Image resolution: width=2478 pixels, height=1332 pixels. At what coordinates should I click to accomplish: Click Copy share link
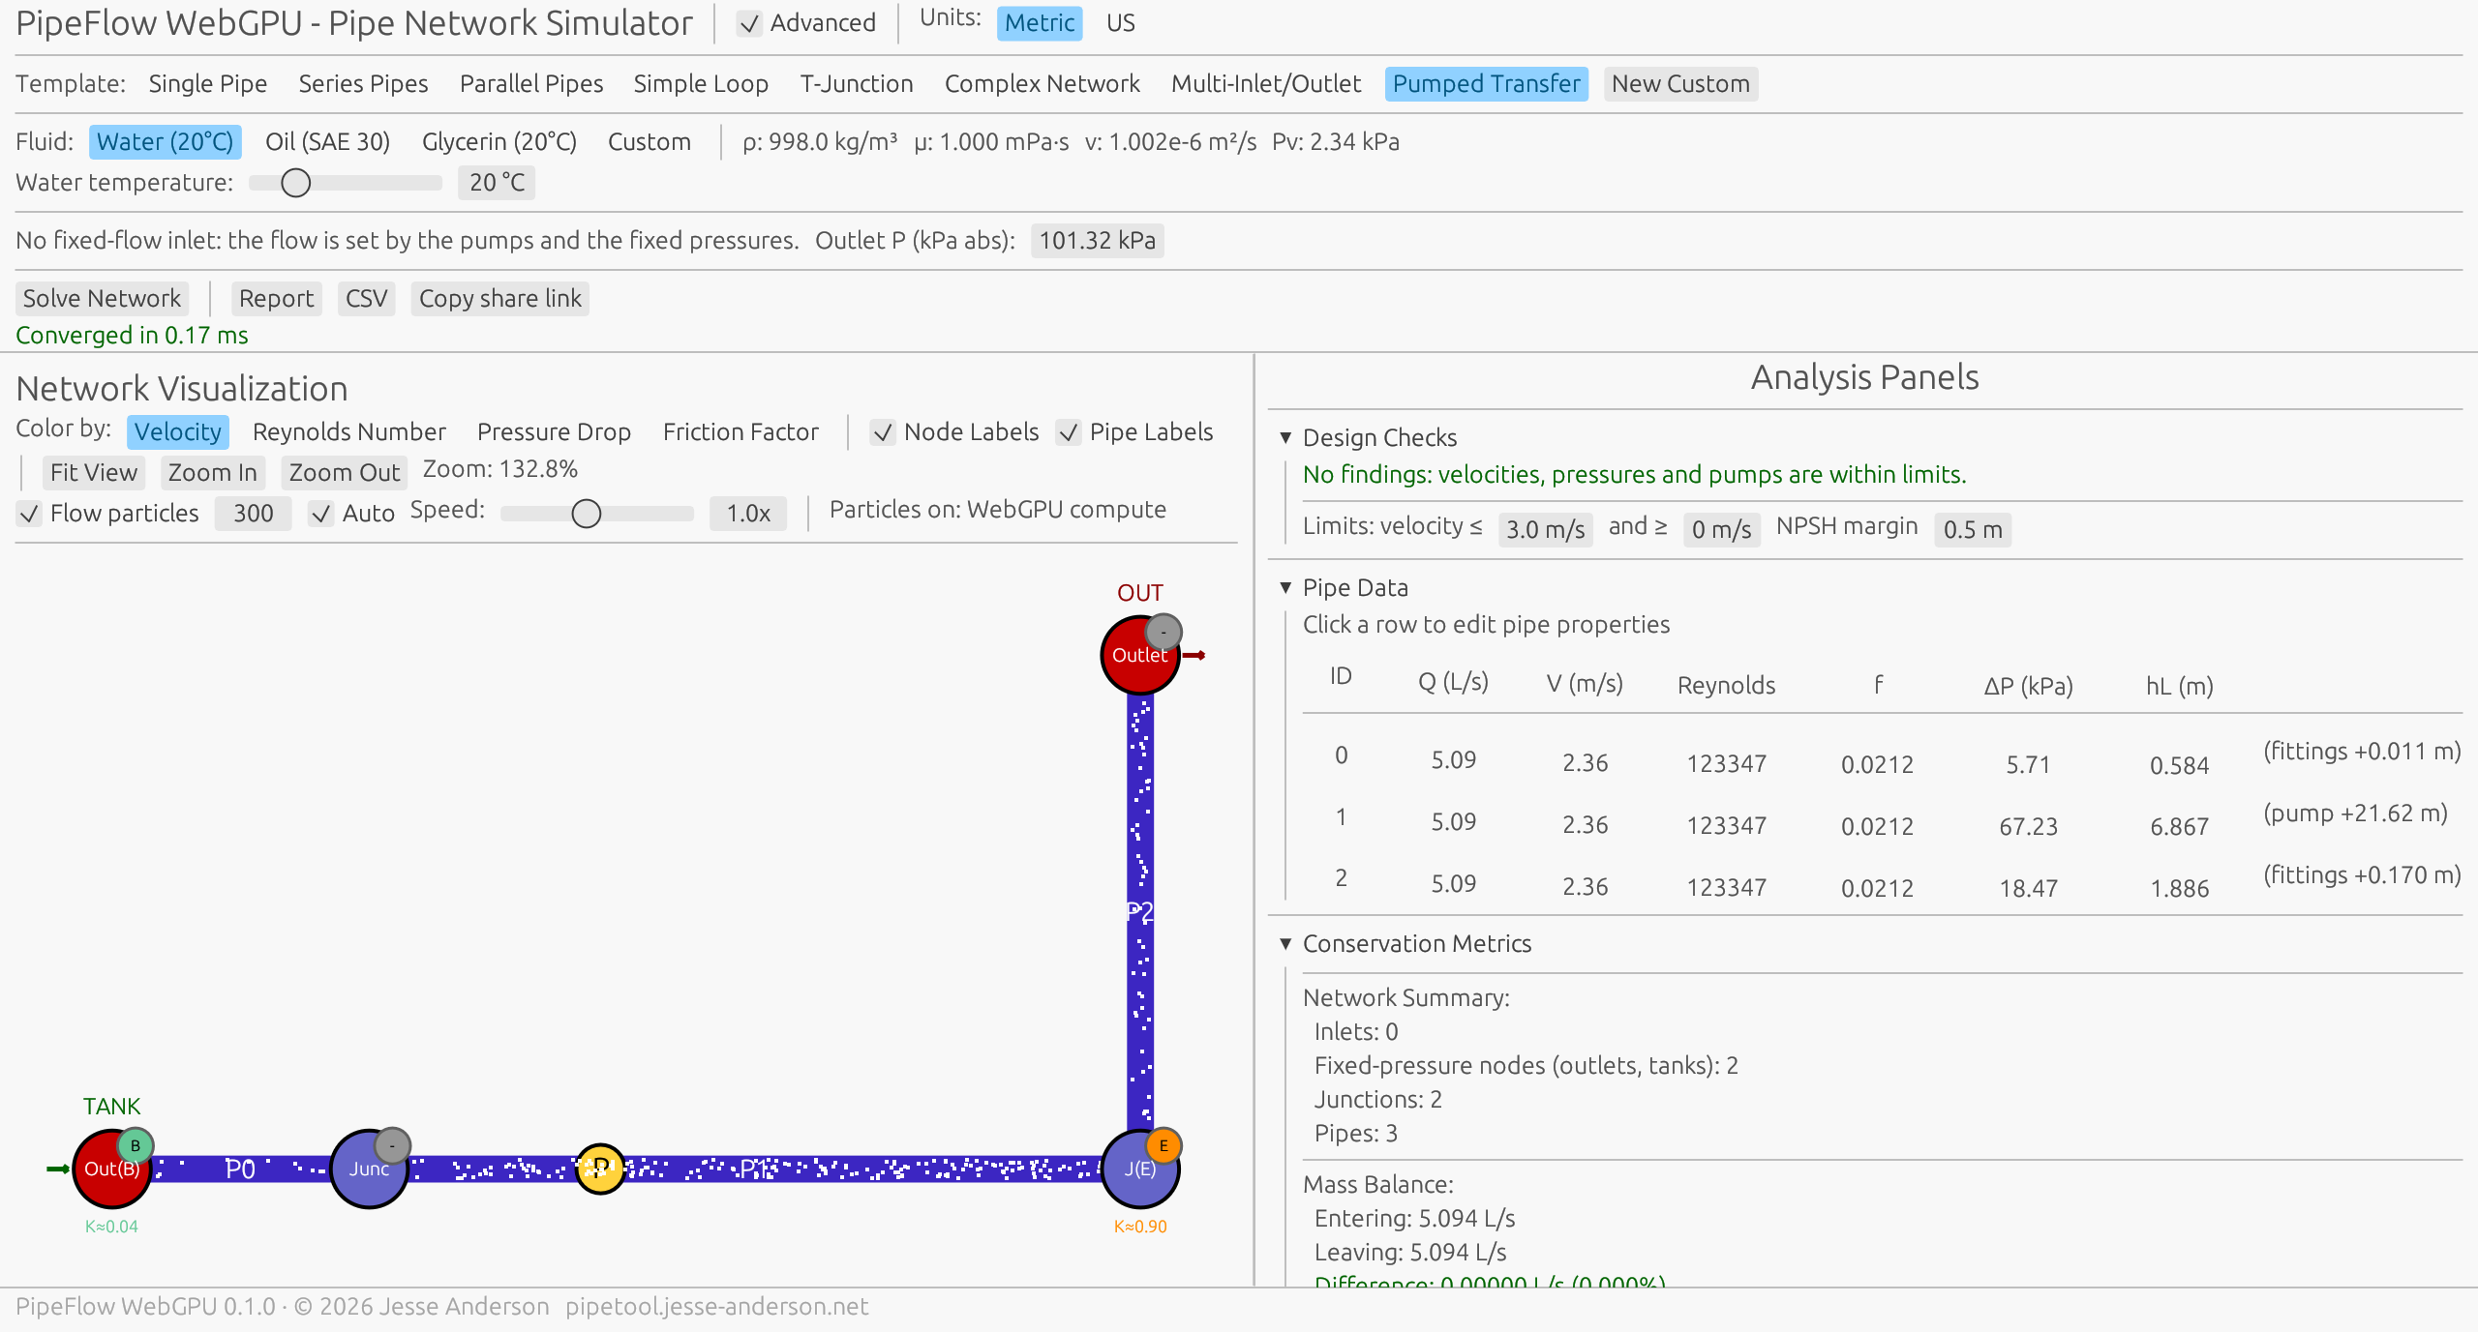(499, 299)
